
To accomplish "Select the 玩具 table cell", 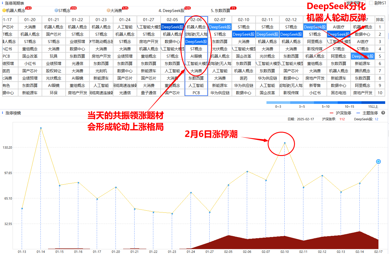I will (54, 56).
